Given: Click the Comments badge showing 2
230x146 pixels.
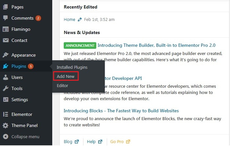Looking at the screenshot, I should (38, 18).
